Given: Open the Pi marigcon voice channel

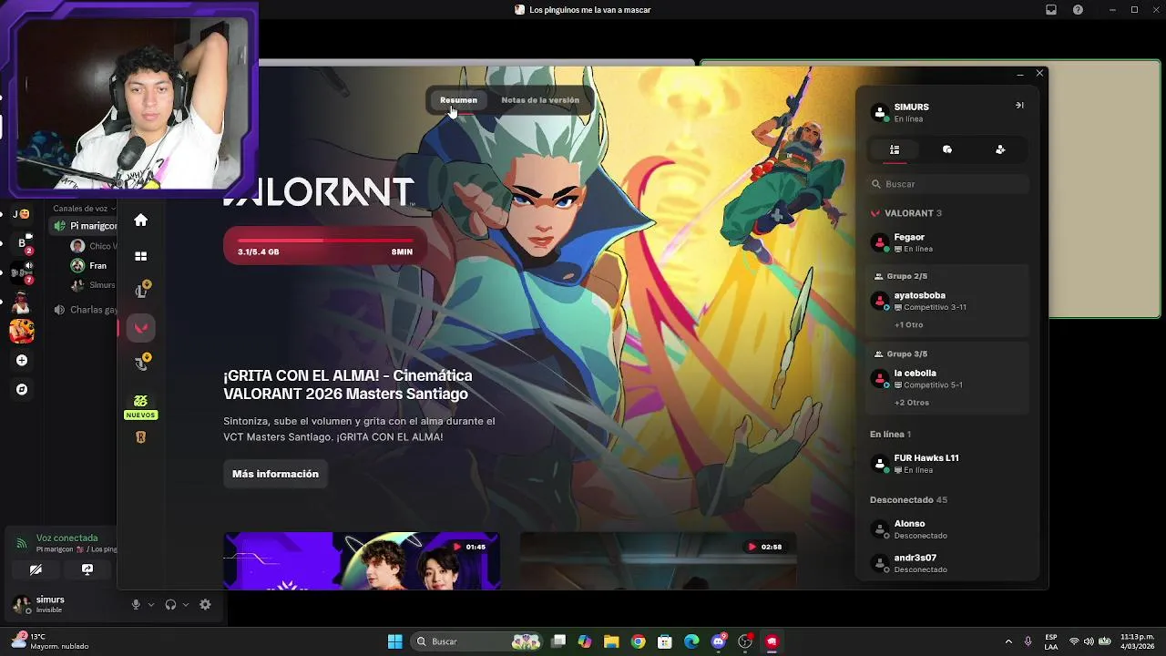Looking at the screenshot, I should coord(84,226).
